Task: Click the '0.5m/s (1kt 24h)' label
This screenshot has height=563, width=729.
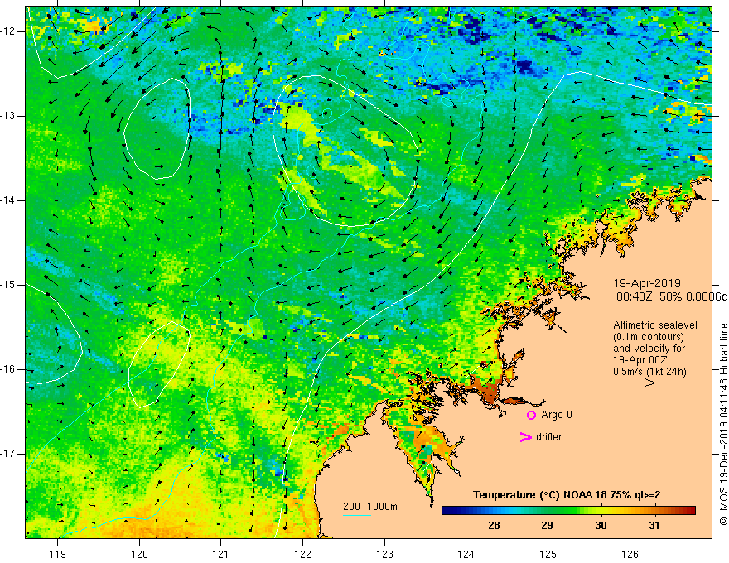Action: click(649, 372)
